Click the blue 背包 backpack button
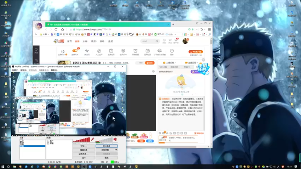 point(150,141)
